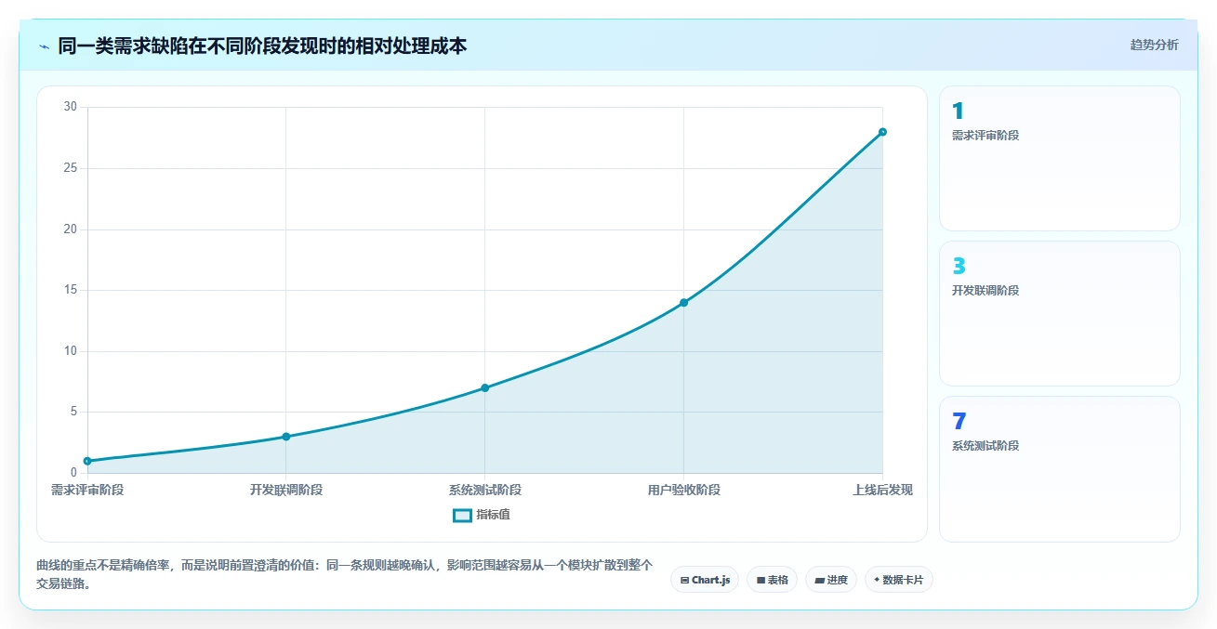
Task: Click the data point for 用户验收阶段
Action: click(684, 302)
